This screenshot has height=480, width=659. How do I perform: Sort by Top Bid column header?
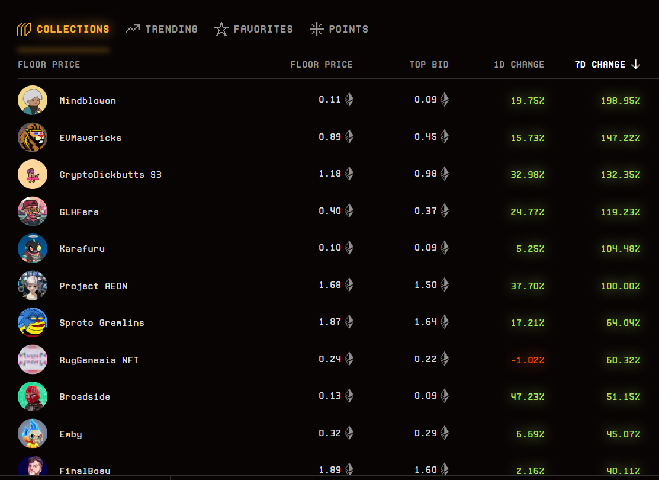[x=429, y=65]
